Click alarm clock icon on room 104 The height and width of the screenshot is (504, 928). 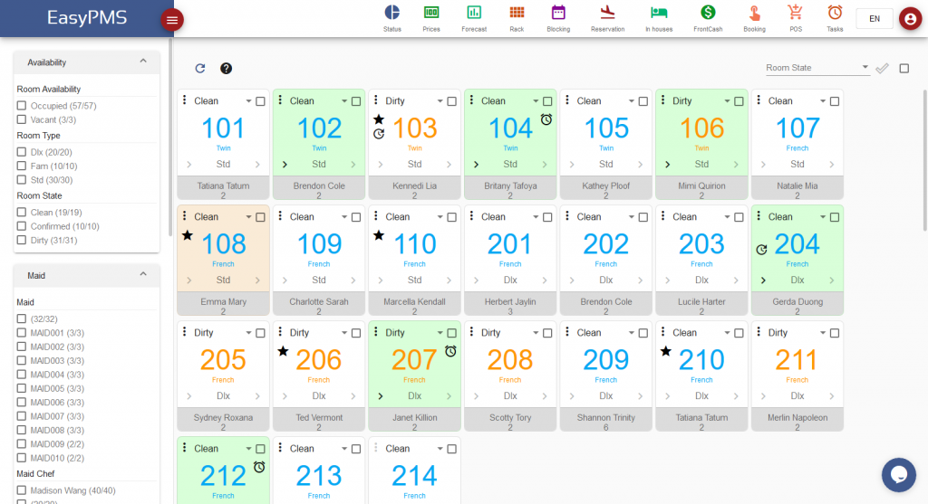[546, 119]
